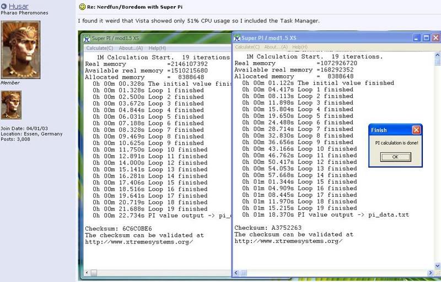Click 'PI calculation is done!' message text
This screenshot has width=441, height=282.
coord(396,143)
